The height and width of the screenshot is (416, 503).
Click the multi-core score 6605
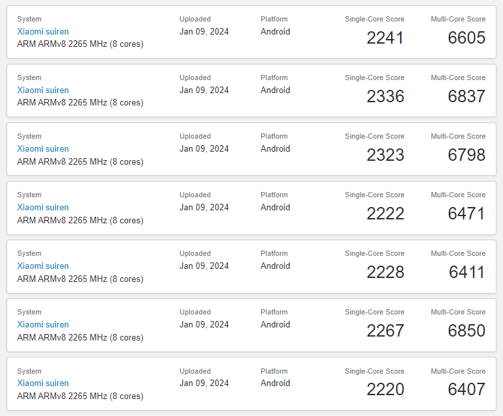(467, 38)
